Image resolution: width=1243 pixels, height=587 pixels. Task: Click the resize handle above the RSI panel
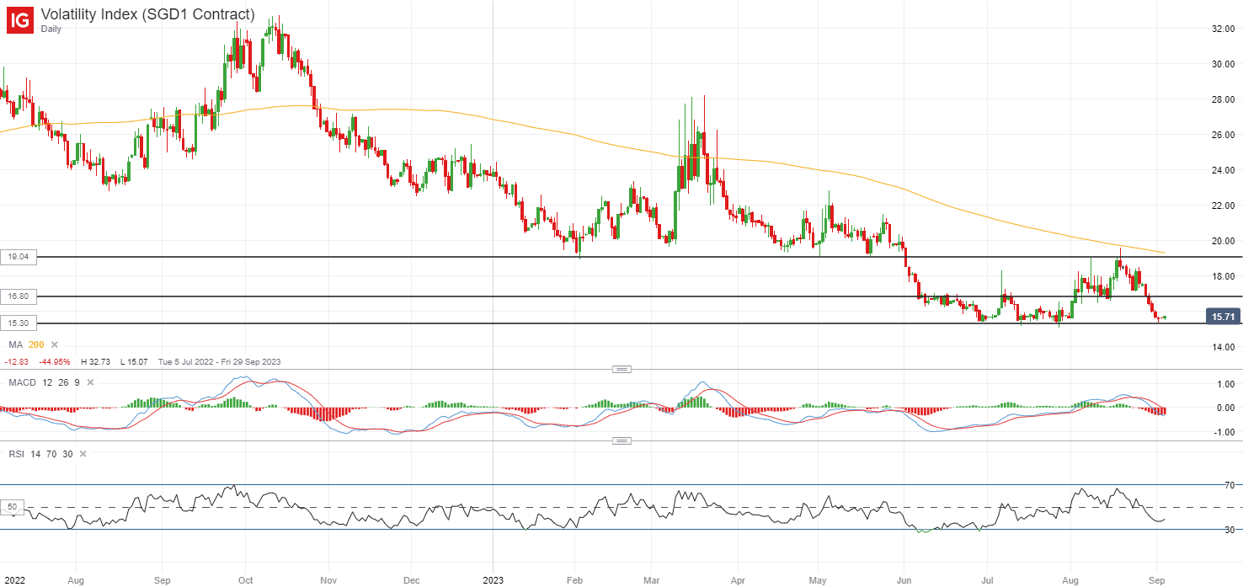(x=621, y=440)
